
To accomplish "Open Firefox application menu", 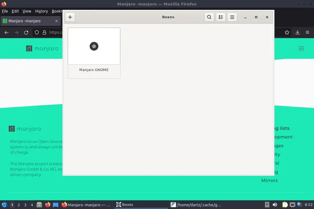I will [x=307, y=32].
